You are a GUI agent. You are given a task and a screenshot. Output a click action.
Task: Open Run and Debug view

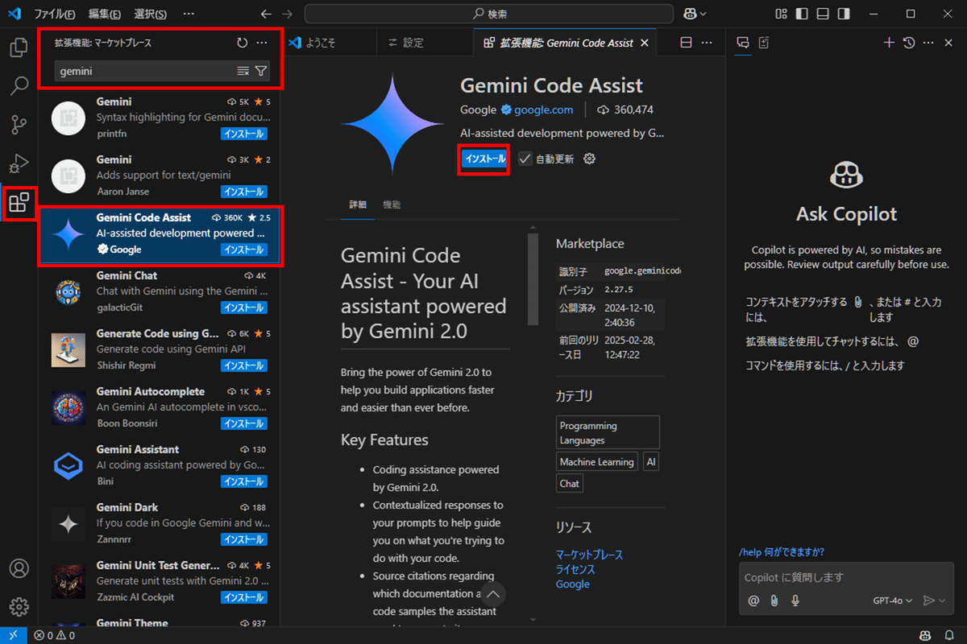[19, 163]
